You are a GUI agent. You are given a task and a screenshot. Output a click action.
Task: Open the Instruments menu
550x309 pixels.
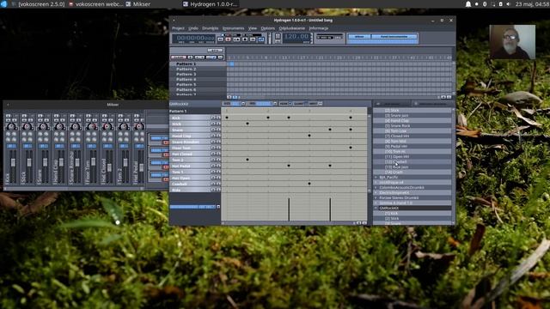(233, 28)
